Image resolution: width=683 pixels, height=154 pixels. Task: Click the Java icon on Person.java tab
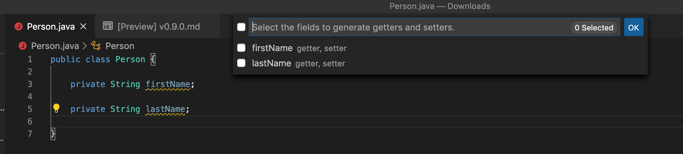pyautogui.click(x=19, y=26)
